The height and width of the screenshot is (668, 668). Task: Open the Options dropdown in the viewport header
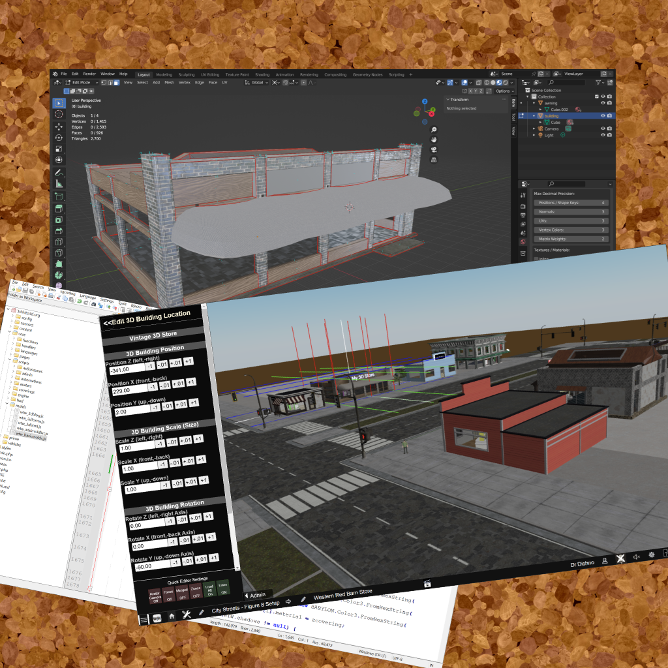[504, 91]
